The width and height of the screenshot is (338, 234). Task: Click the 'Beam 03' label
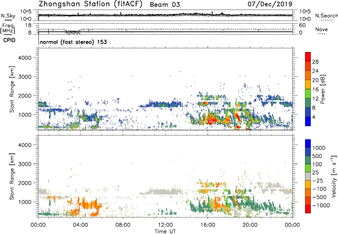[165, 5]
